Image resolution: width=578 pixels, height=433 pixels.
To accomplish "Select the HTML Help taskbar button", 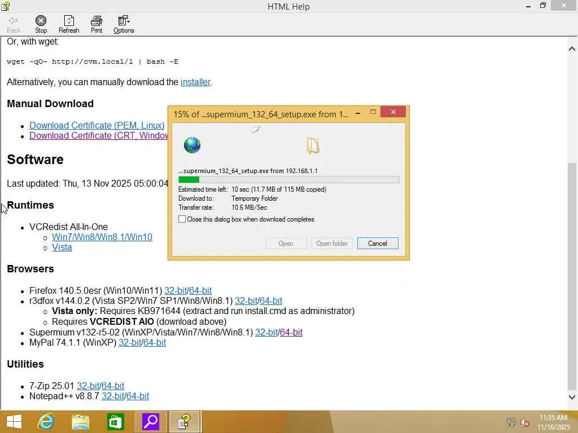I will (185, 422).
